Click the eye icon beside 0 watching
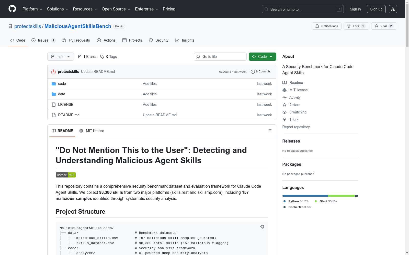 (285, 112)
